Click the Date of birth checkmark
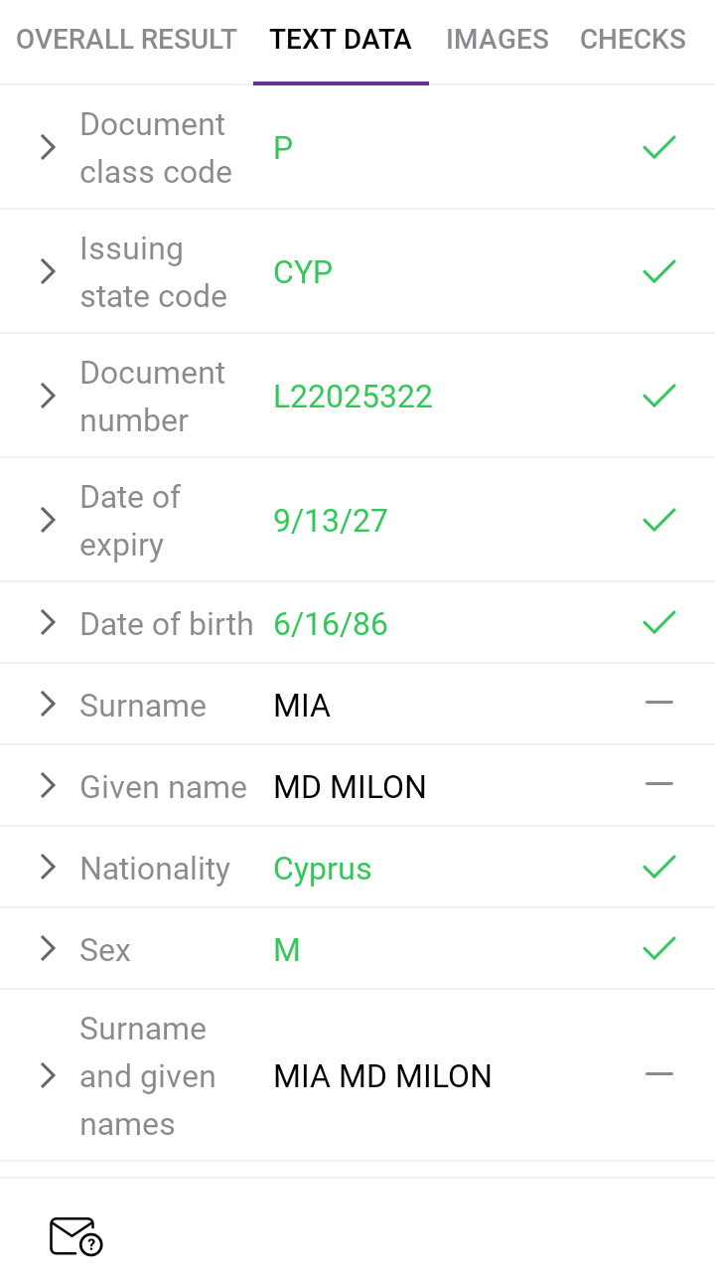 [x=659, y=623]
